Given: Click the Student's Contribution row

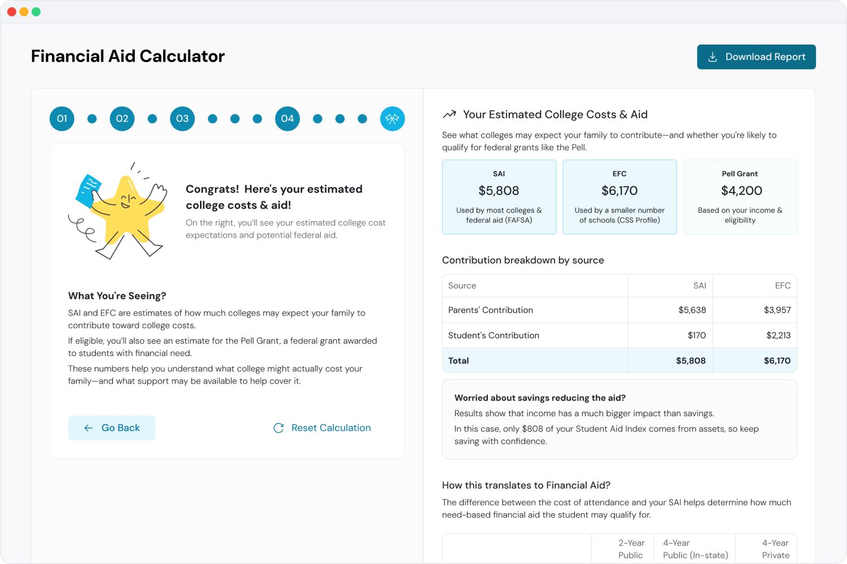Looking at the screenshot, I should tap(619, 336).
